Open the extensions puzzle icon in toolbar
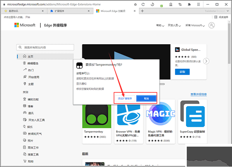The width and height of the screenshot is (232, 167). 189,4
